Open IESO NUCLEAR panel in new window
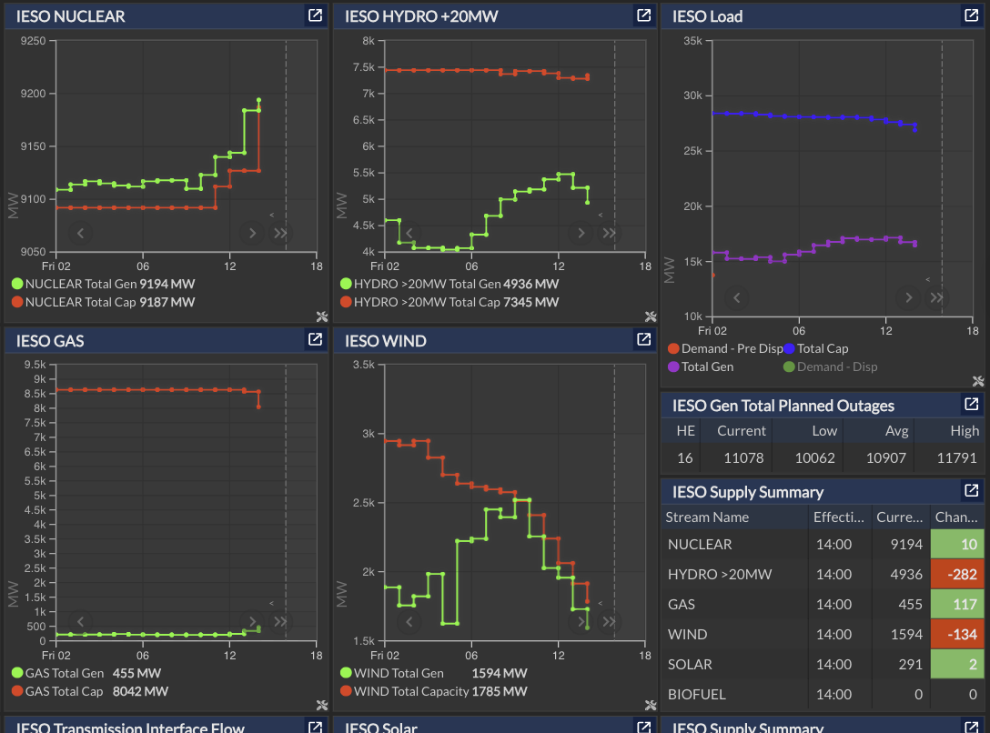990x733 pixels. click(x=315, y=15)
